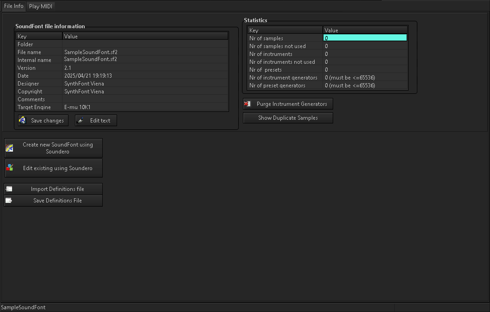Select the File Info tab
The height and width of the screenshot is (312, 490).
point(13,6)
